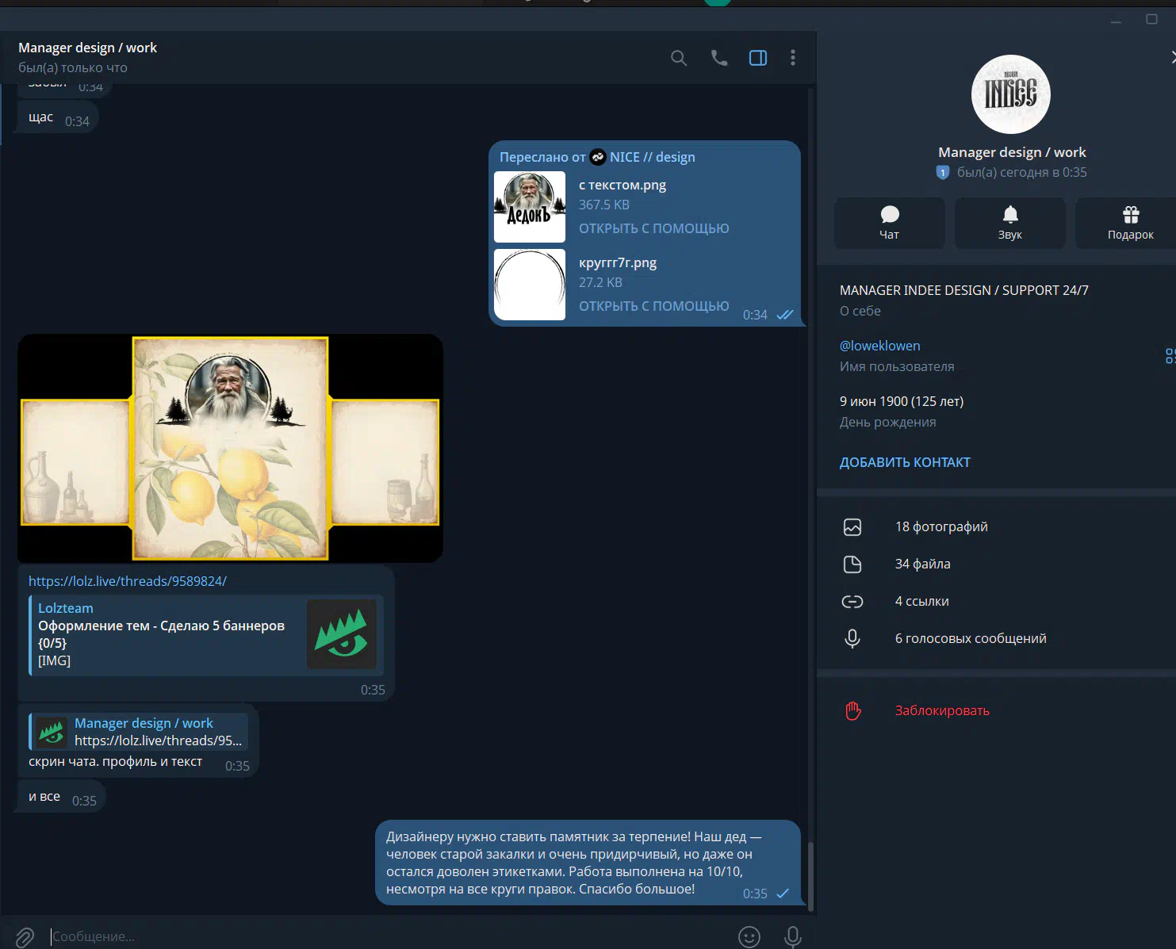Mute notifications with Звук bell button
Screen dimensions: 1176x949
[x=1010, y=223]
